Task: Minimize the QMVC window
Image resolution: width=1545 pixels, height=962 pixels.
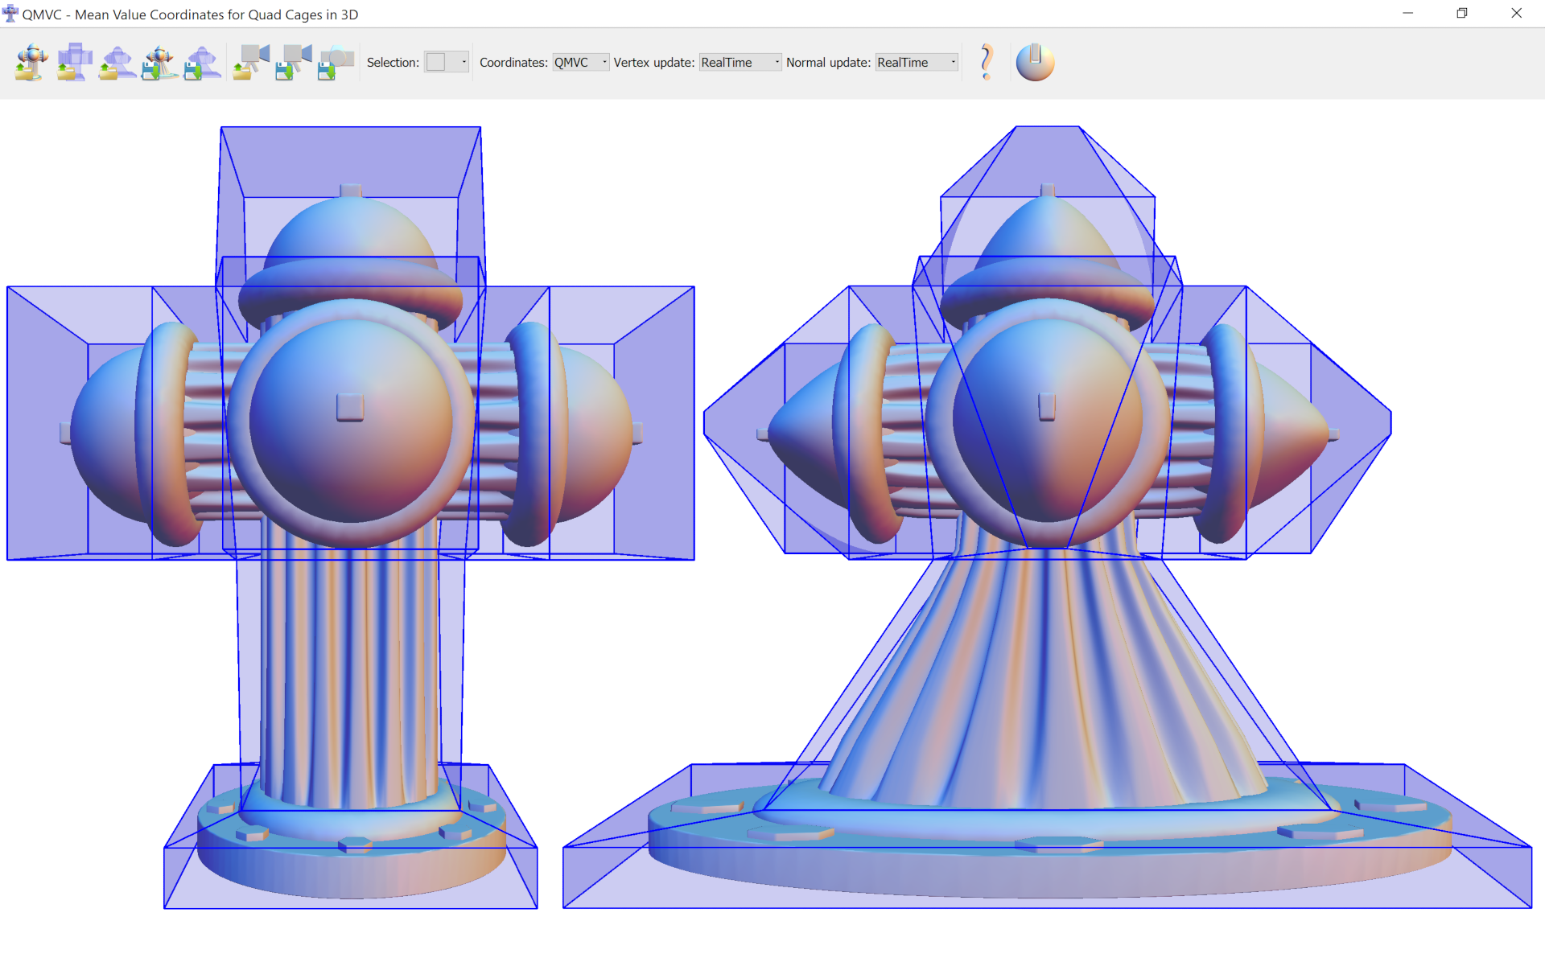Action: 1407,13
